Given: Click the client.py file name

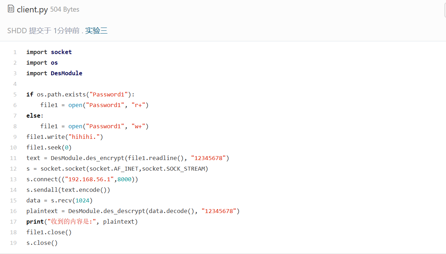Looking at the screenshot, I should (x=32, y=10).
